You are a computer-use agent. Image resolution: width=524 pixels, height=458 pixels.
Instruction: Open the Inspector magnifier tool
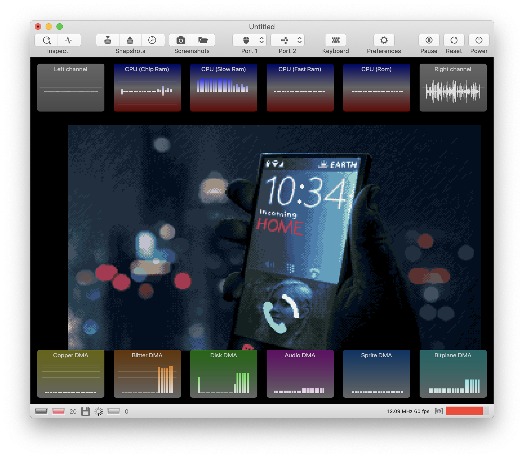[x=46, y=40]
